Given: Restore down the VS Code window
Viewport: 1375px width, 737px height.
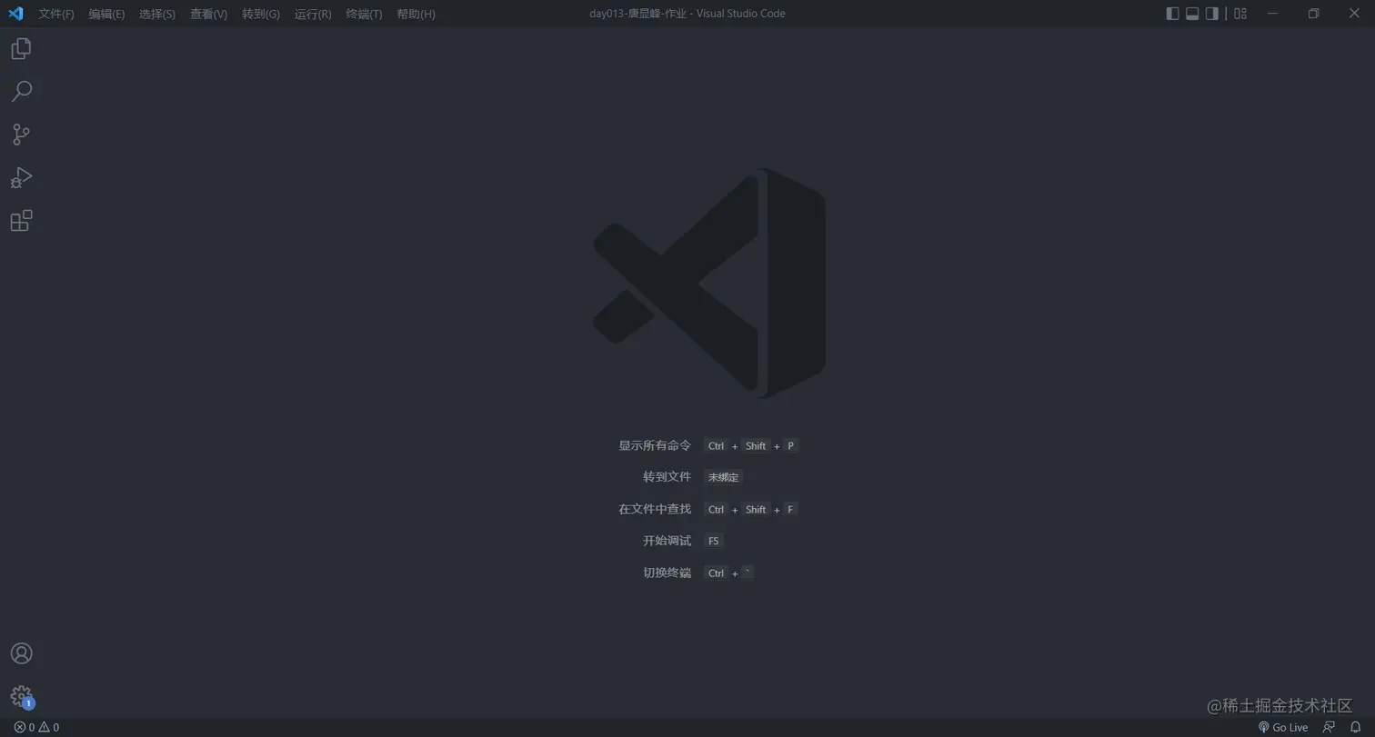Looking at the screenshot, I should click(1313, 14).
